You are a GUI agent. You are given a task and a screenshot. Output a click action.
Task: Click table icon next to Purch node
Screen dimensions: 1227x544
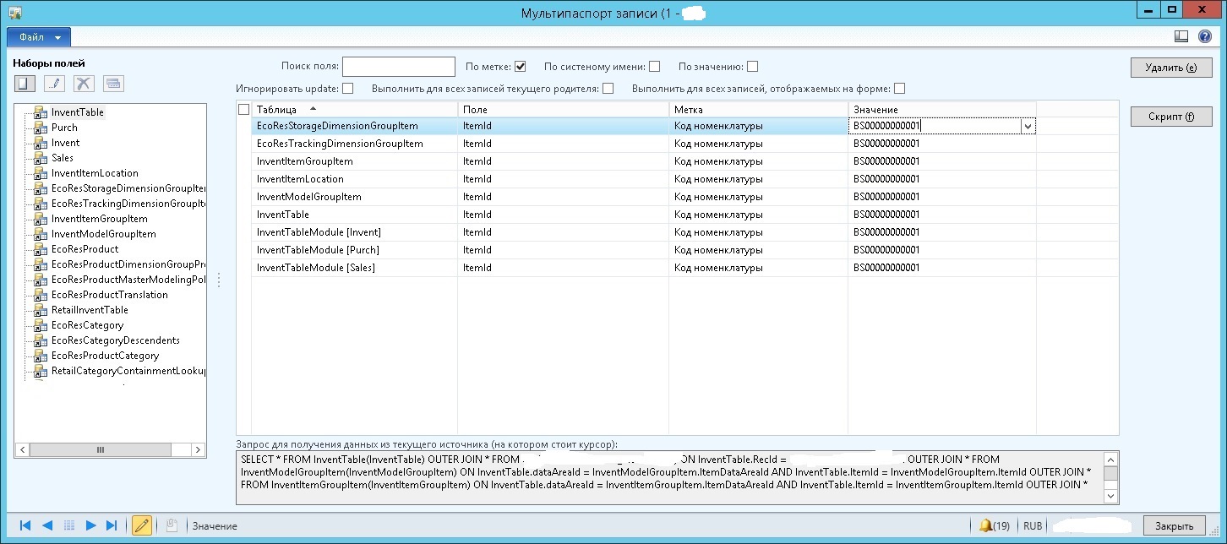point(39,128)
